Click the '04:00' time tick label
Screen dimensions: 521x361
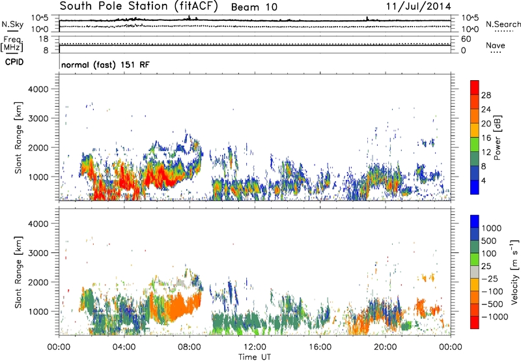[124, 347]
